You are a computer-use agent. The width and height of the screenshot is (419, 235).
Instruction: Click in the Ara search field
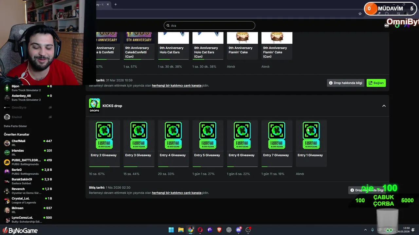[x=209, y=25]
